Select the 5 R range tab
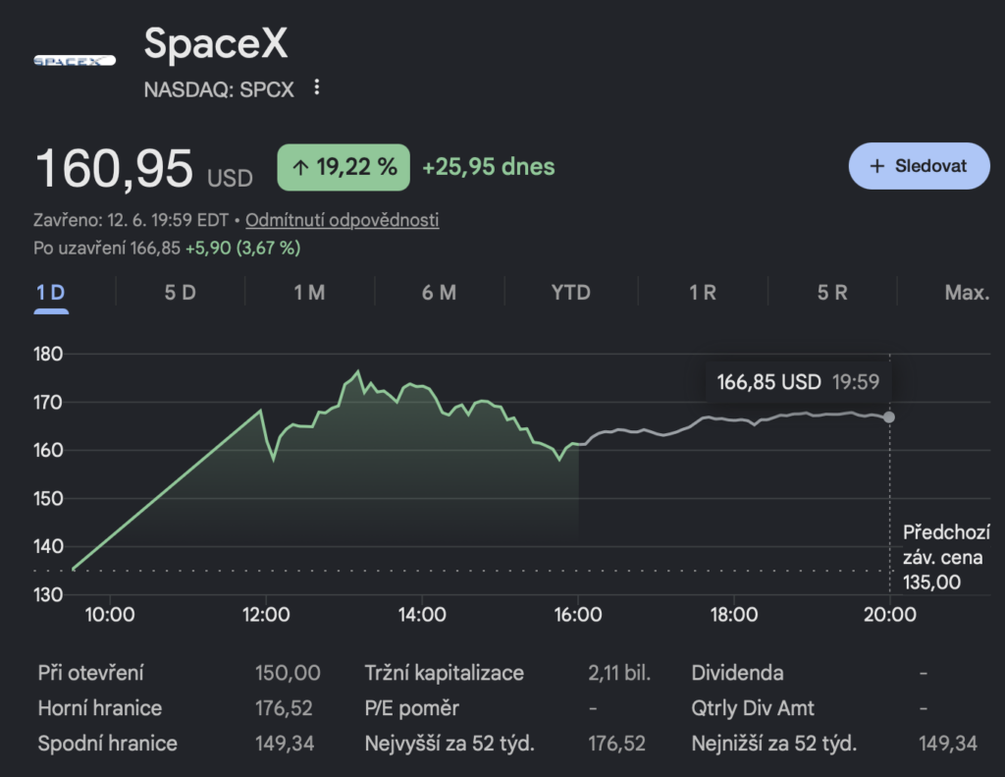Screen dimensions: 1005x777 [832, 294]
